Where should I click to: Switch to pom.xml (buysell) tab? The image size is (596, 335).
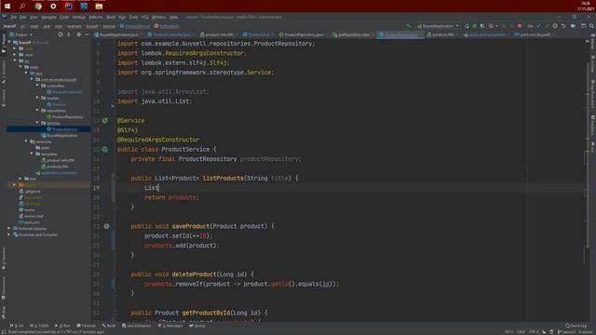tap(535, 34)
